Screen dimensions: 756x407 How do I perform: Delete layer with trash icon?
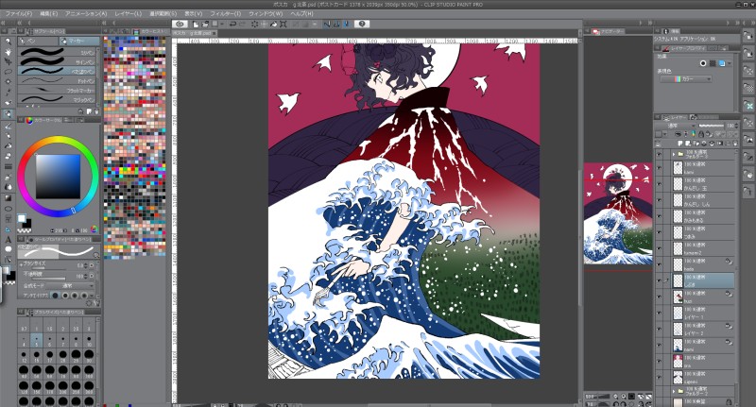[735, 143]
